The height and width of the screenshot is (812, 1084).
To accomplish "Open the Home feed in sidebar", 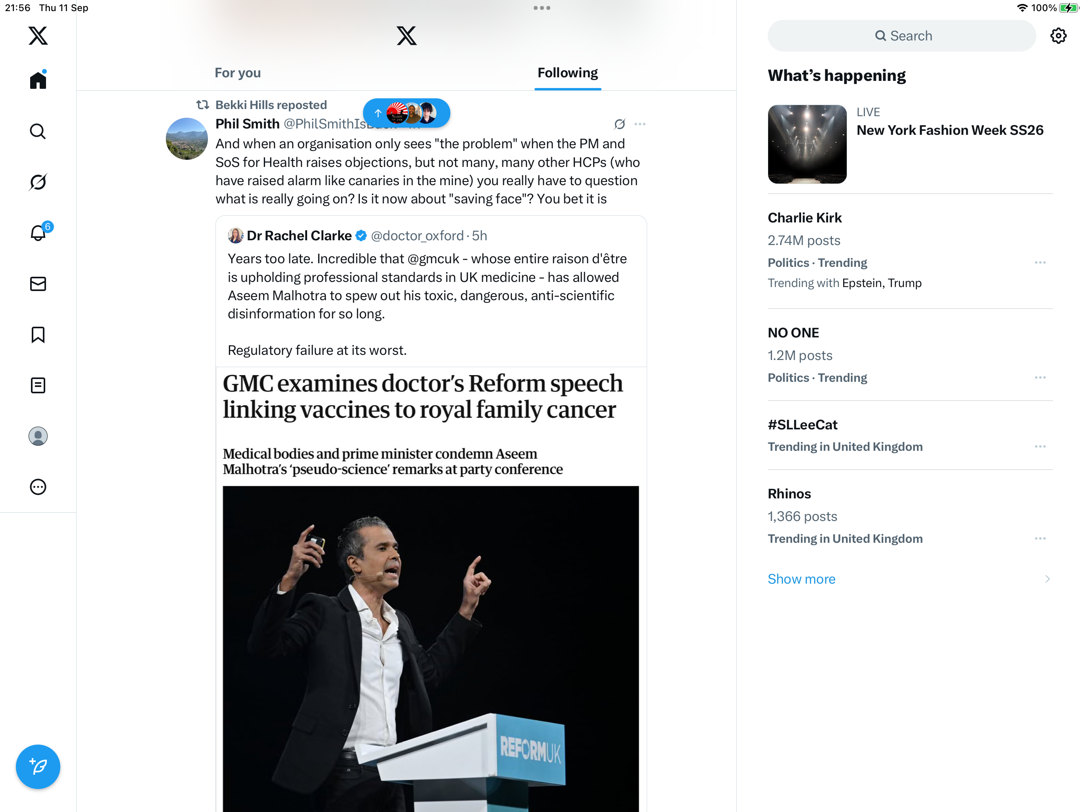I will coord(38,80).
